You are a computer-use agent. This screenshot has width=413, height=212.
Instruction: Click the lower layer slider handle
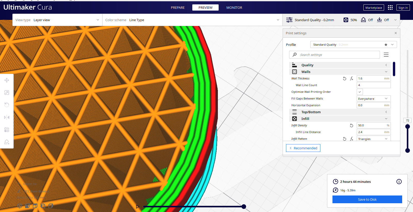tap(408, 150)
